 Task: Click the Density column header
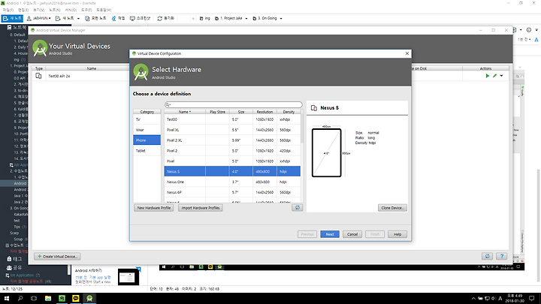pos(289,112)
